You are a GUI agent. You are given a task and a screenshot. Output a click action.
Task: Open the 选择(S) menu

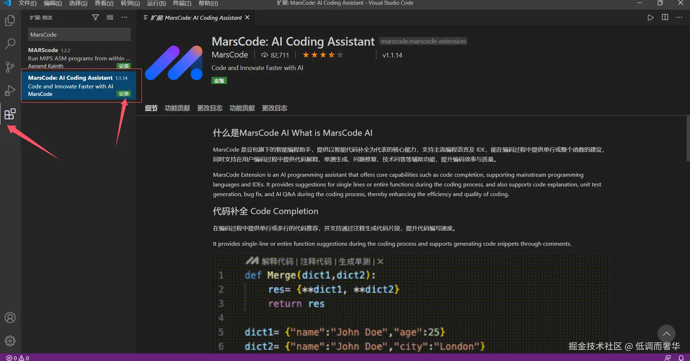pos(78,3)
